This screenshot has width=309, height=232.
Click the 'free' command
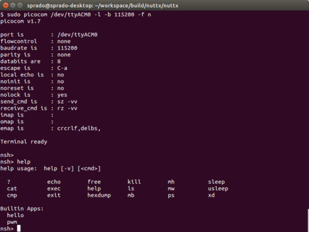click(x=94, y=182)
